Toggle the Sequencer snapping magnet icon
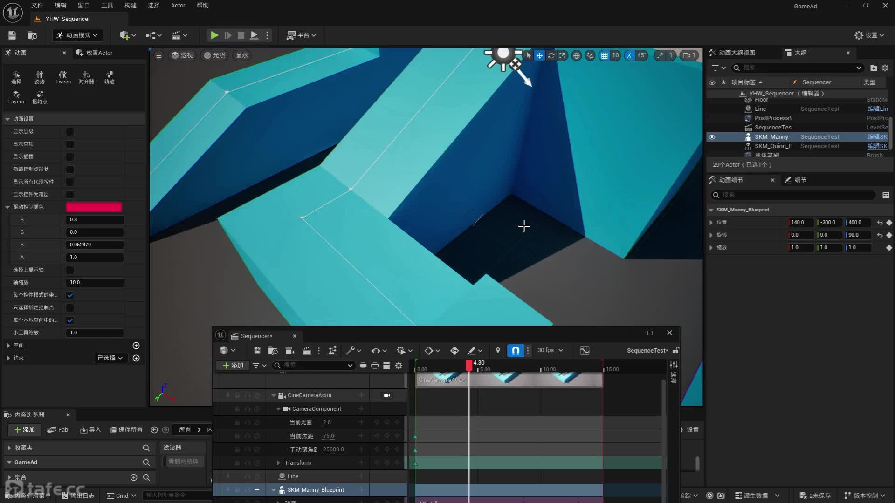The height and width of the screenshot is (503, 895). point(516,350)
